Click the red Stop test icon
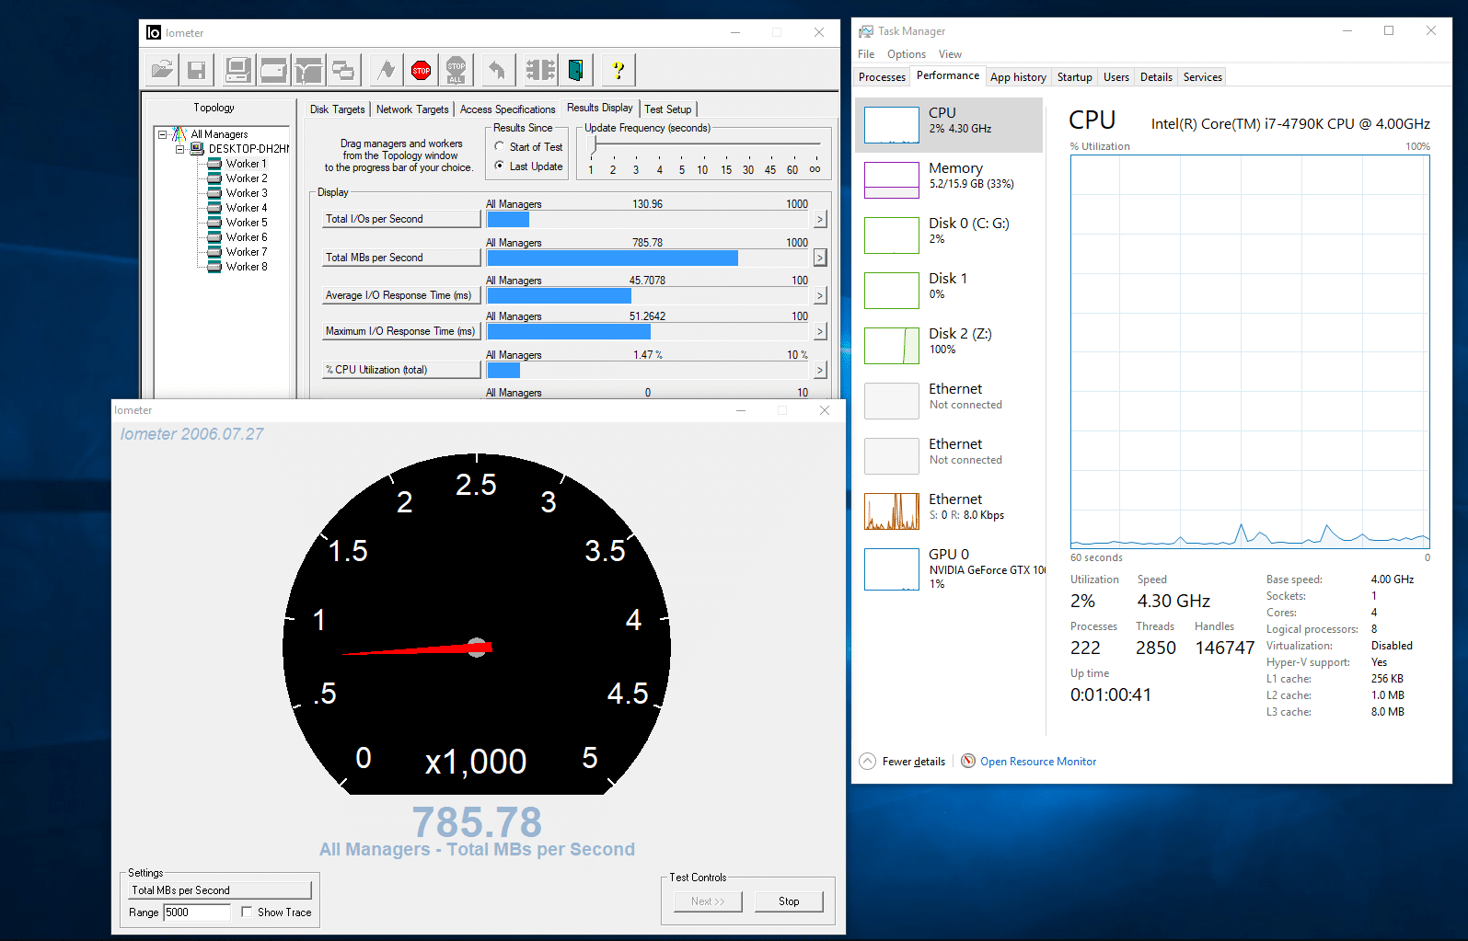Screen dimensions: 1468x941 [421, 70]
